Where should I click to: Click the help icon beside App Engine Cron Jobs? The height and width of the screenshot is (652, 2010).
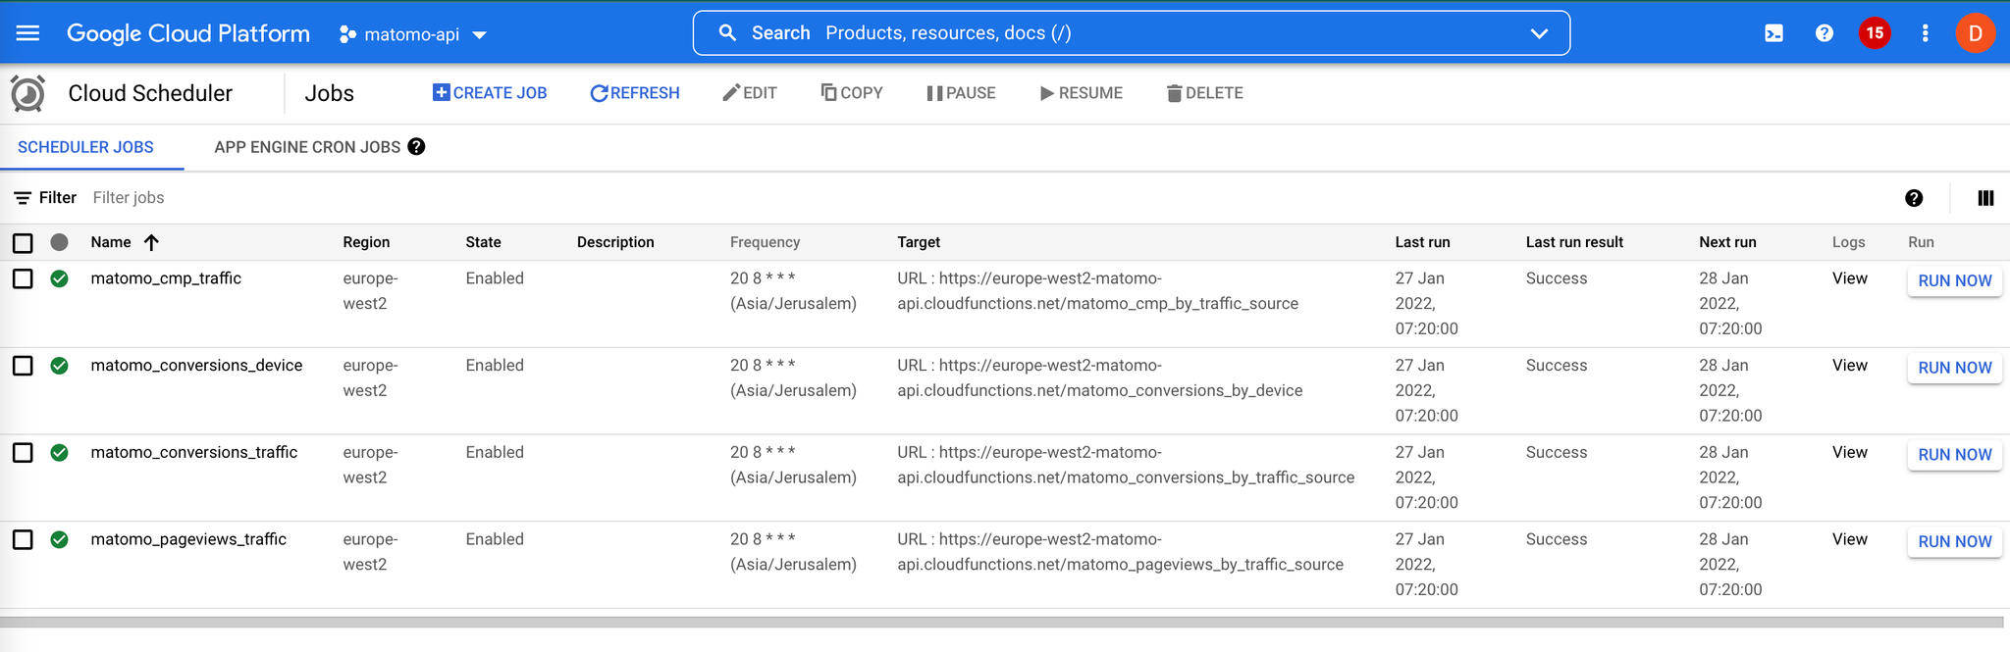click(x=416, y=147)
